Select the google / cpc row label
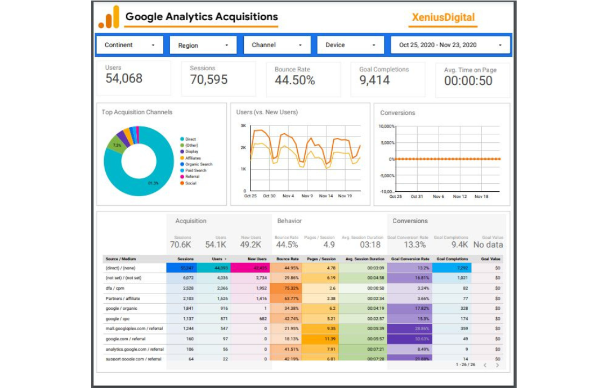608x388 pixels. (118, 319)
